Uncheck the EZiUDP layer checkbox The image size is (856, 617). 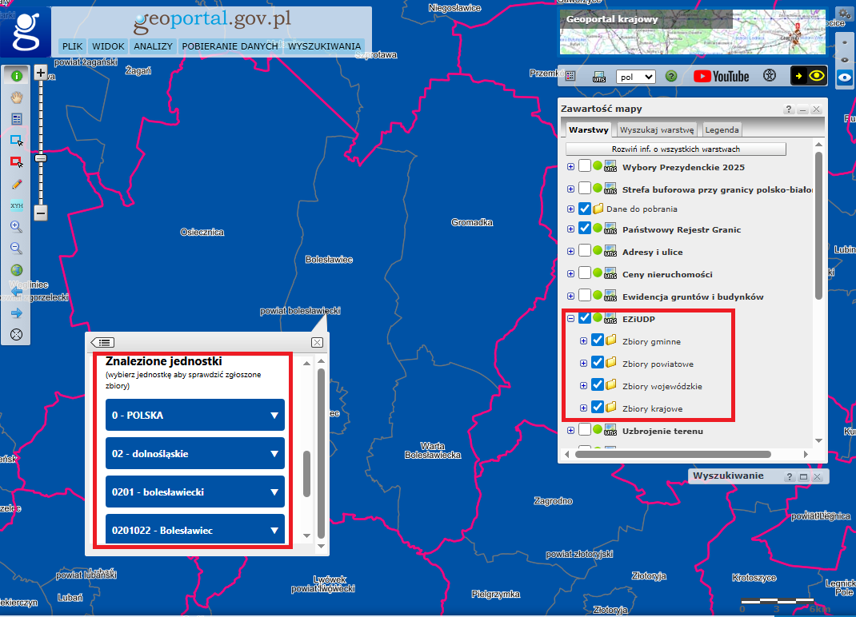coord(585,318)
